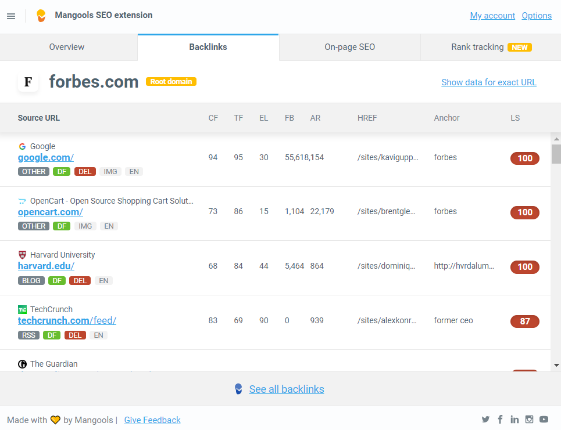This screenshot has height=430, width=561.
Task: Open the harvard.edu/ source link
Action: point(46,266)
